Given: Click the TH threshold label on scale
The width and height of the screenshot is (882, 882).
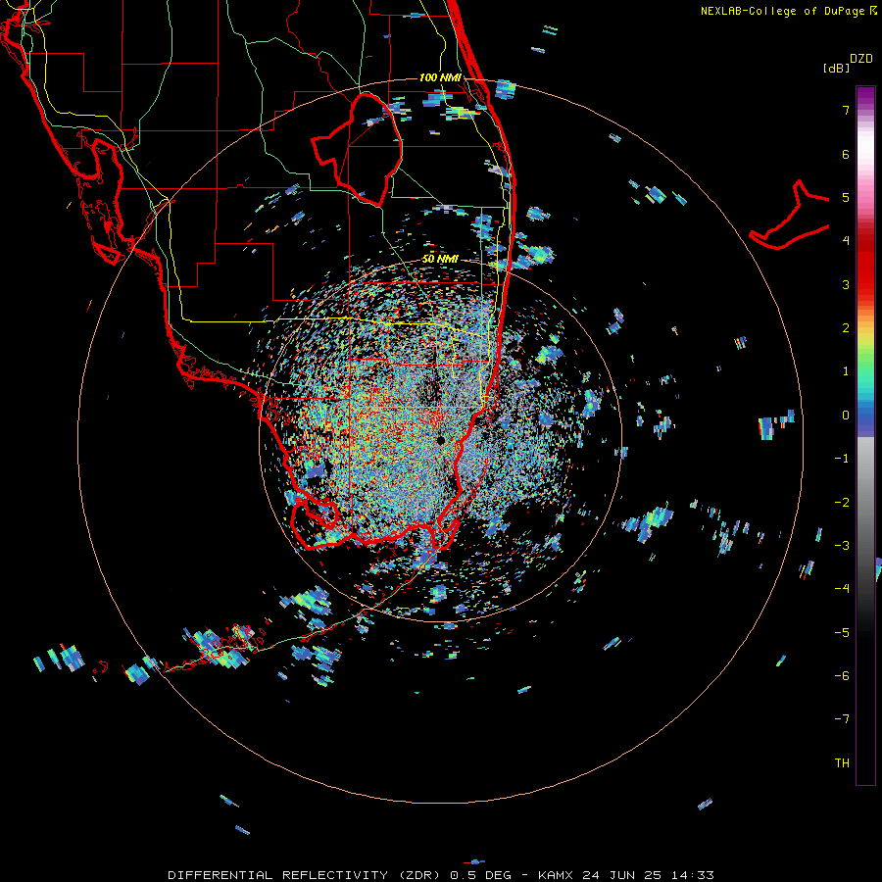Looking at the screenshot, I should [842, 763].
